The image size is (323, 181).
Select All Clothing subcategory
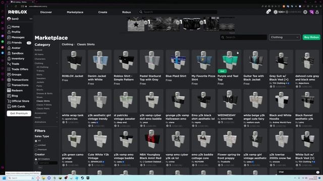(42, 67)
